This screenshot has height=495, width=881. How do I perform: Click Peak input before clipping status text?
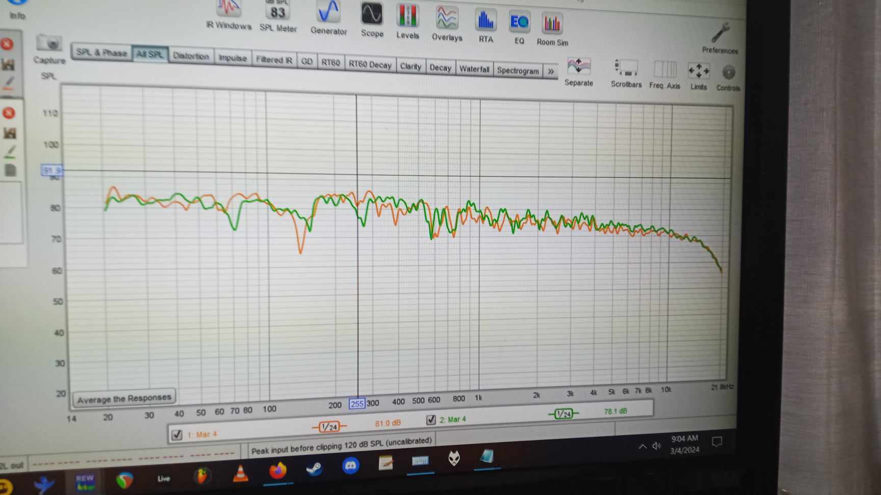click(x=341, y=446)
